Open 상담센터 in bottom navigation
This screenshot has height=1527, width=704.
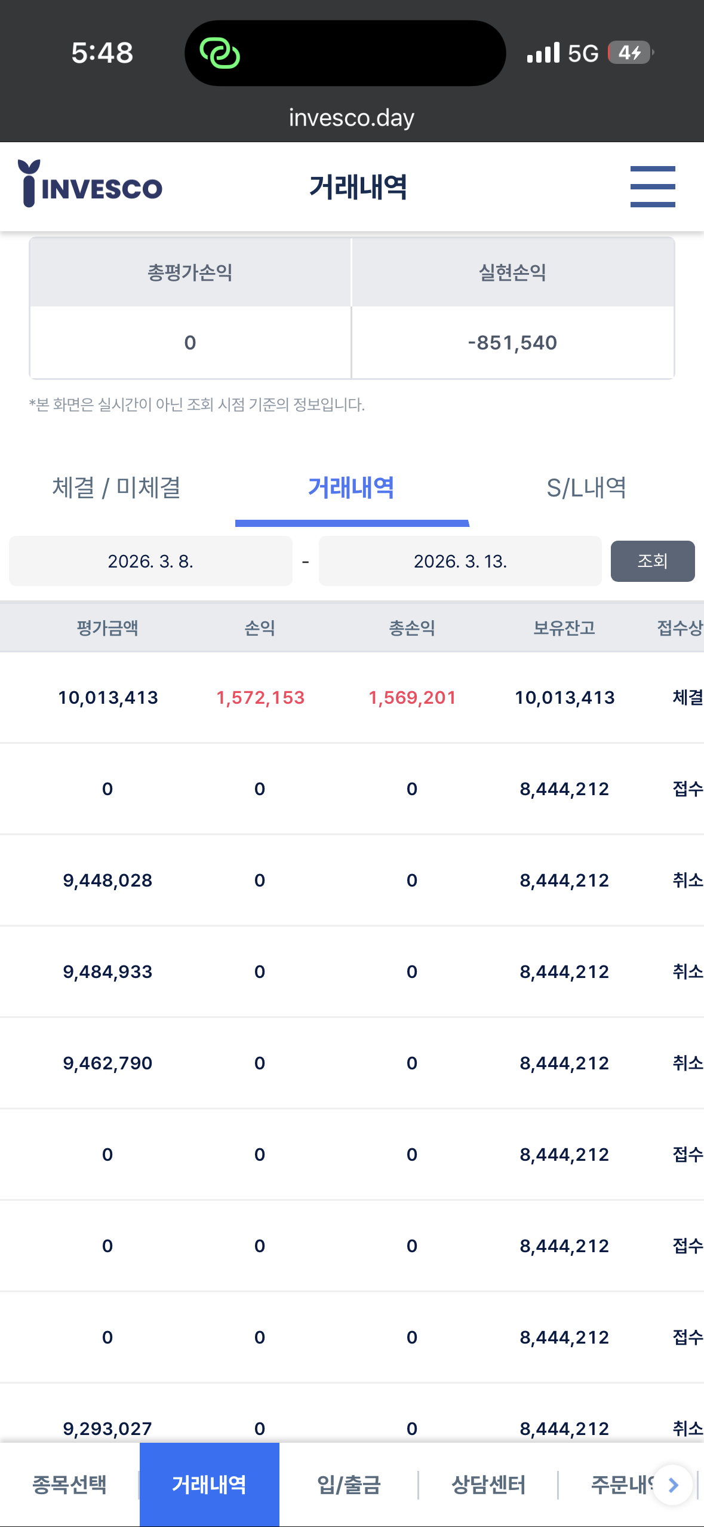[488, 1485]
